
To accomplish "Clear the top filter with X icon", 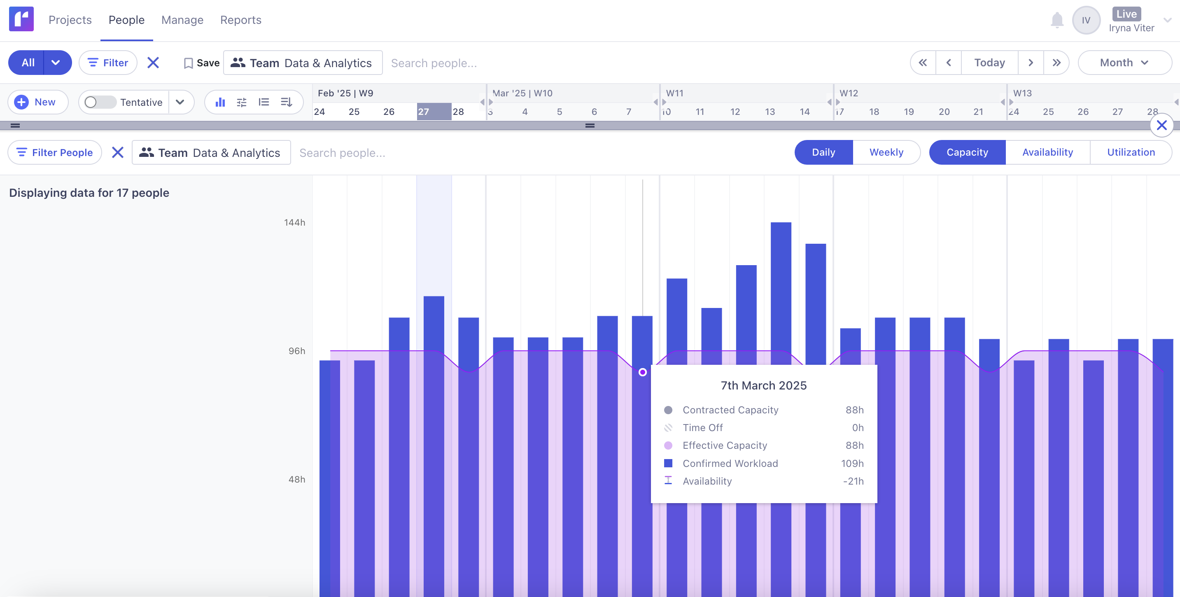I will pyautogui.click(x=153, y=63).
